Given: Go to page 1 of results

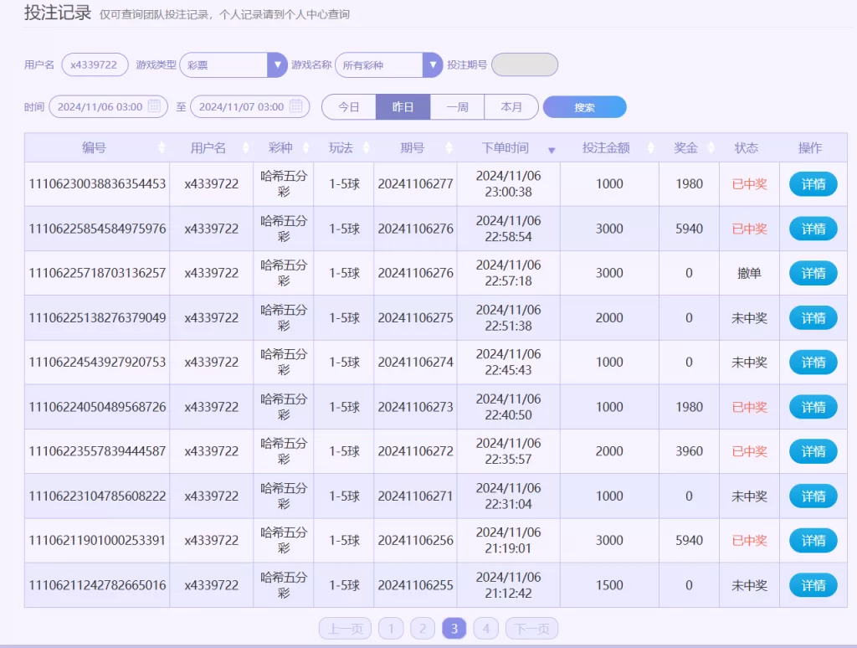Looking at the screenshot, I should point(391,628).
